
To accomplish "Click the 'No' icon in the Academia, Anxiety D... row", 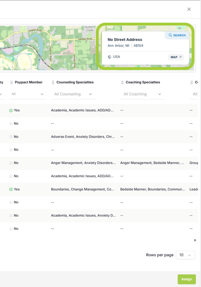I will pyautogui.click(x=11, y=216).
